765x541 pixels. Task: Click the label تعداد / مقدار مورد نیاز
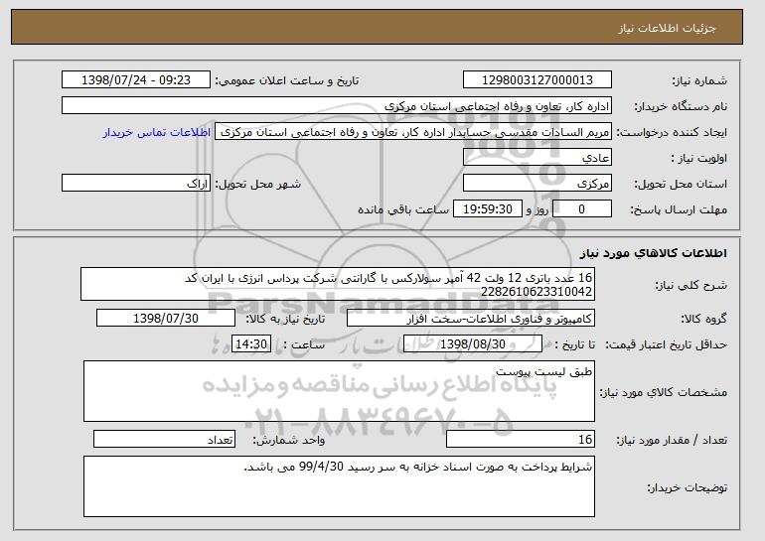pos(672,440)
